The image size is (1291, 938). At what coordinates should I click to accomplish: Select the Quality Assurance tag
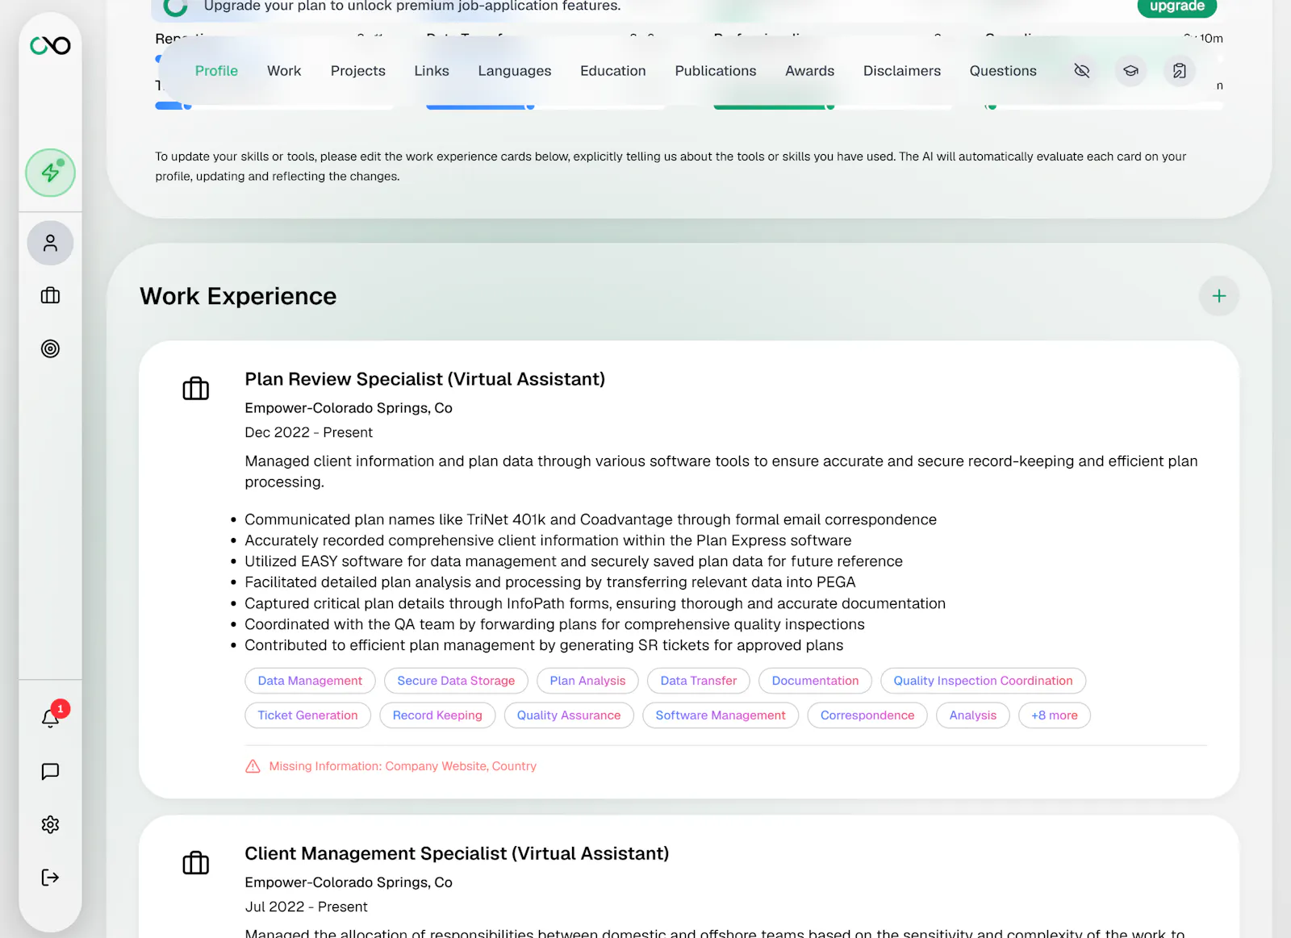click(569, 715)
